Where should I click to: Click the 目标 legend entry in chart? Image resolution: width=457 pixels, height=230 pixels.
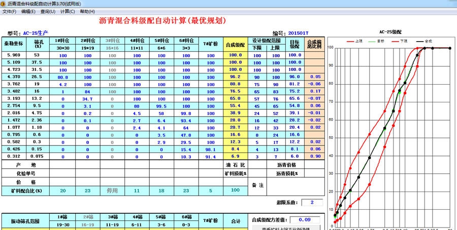[x=377, y=42]
